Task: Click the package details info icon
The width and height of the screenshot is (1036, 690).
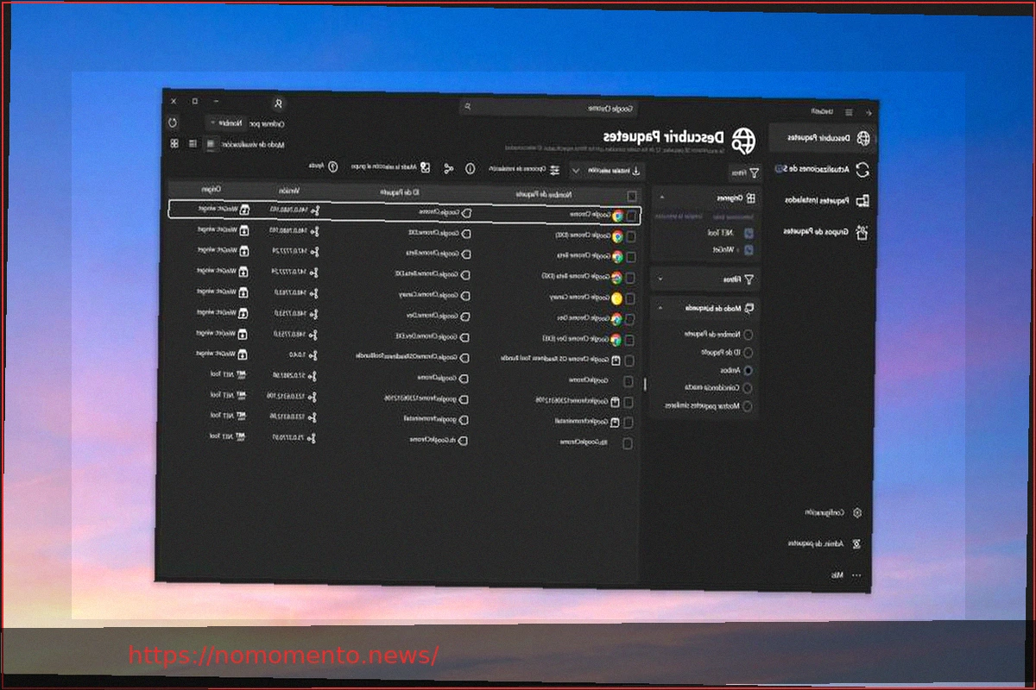Action: [x=471, y=168]
